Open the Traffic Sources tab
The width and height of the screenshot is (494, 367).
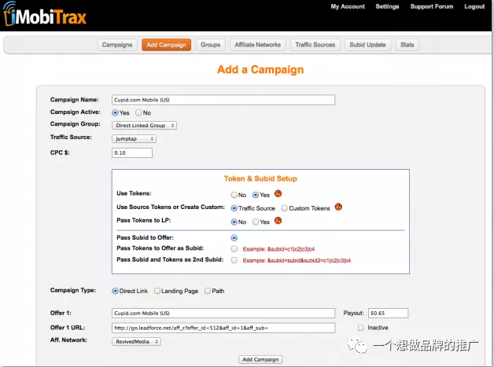click(x=315, y=45)
